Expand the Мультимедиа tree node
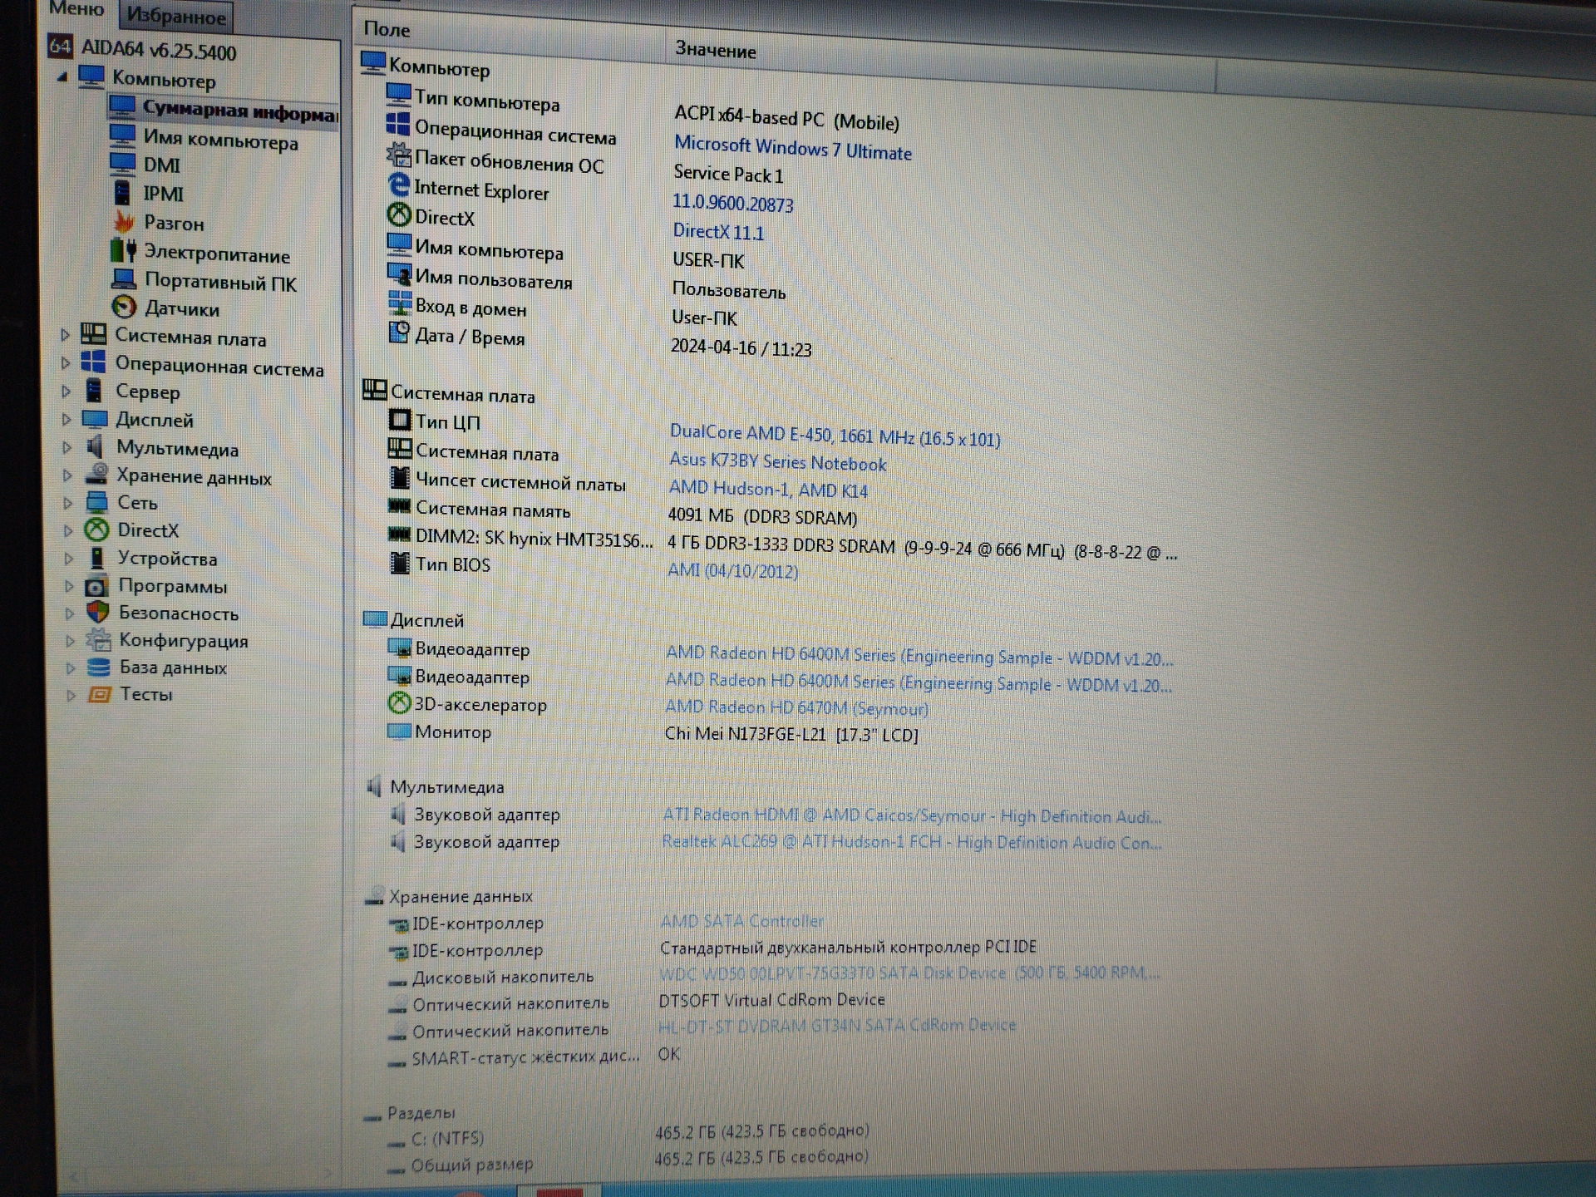This screenshot has height=1197, width=1596. click(x=68, y=447)
